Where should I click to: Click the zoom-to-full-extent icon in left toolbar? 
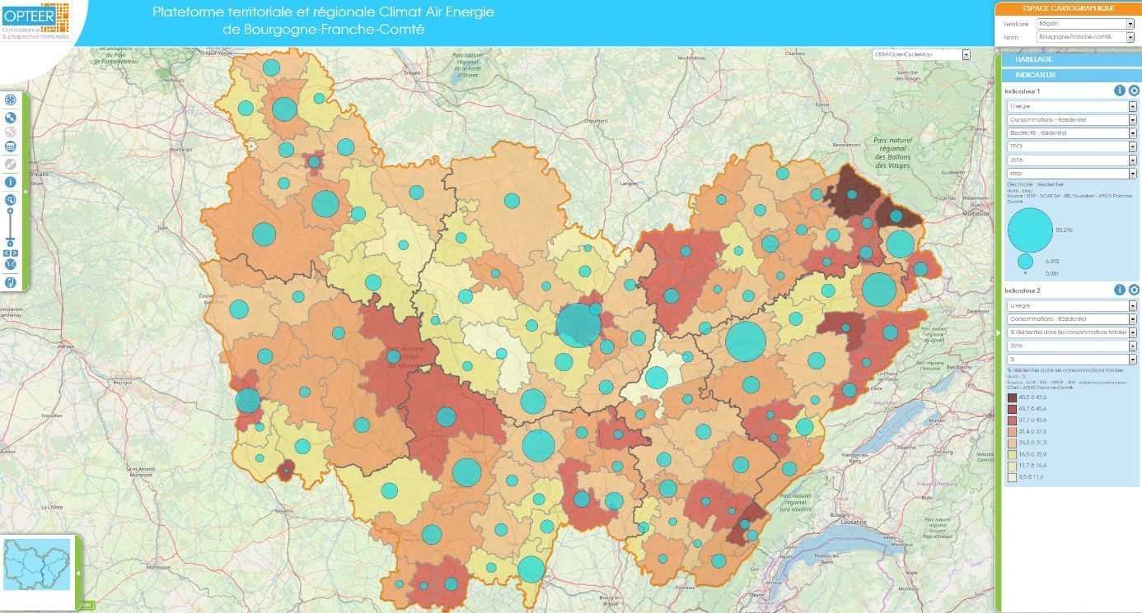[x=11, y=100]
